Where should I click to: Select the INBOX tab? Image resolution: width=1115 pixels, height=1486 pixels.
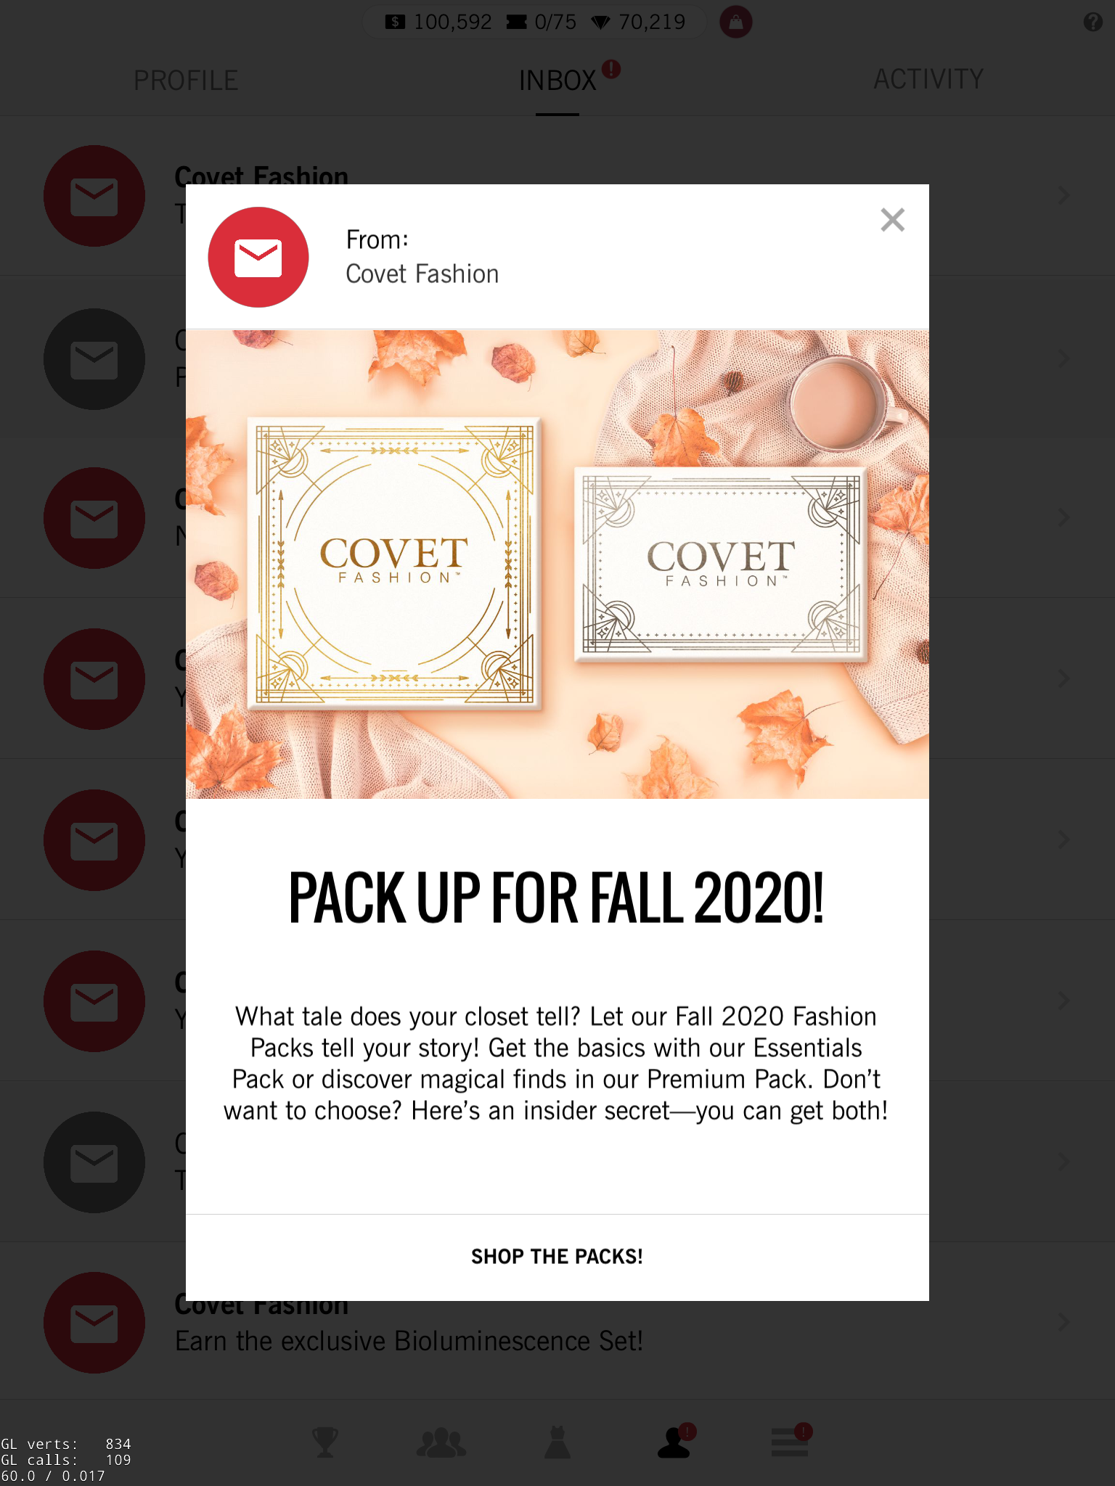tap(557, 81)
